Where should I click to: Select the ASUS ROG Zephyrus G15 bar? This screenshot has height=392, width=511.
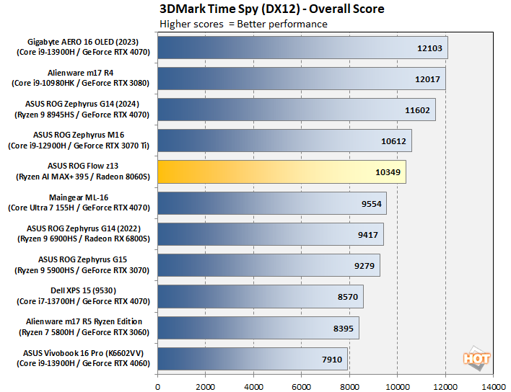point(268,265)
